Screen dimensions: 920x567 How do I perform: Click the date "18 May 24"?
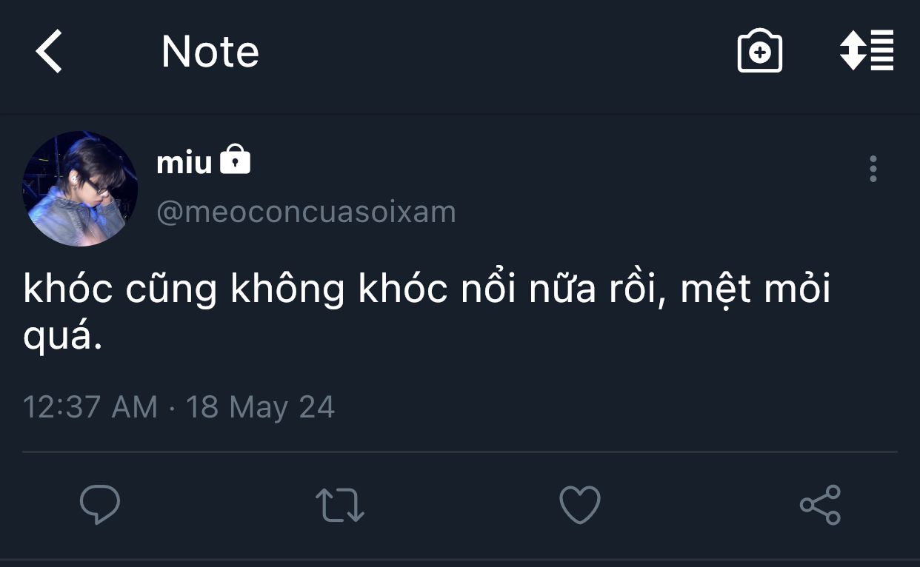[x=260, y=407]
